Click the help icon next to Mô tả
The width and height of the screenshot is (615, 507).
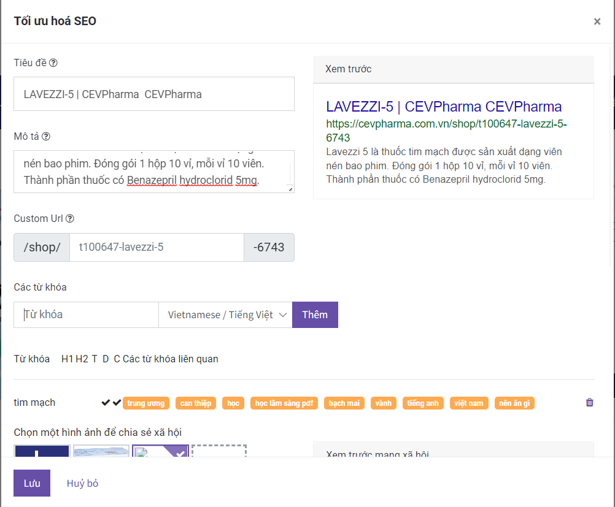(46, 137)
